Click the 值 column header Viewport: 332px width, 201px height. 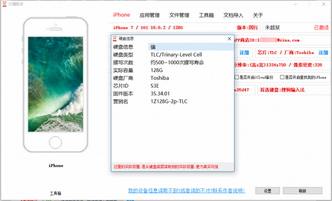pyautogui.click(x=191, y=47)
